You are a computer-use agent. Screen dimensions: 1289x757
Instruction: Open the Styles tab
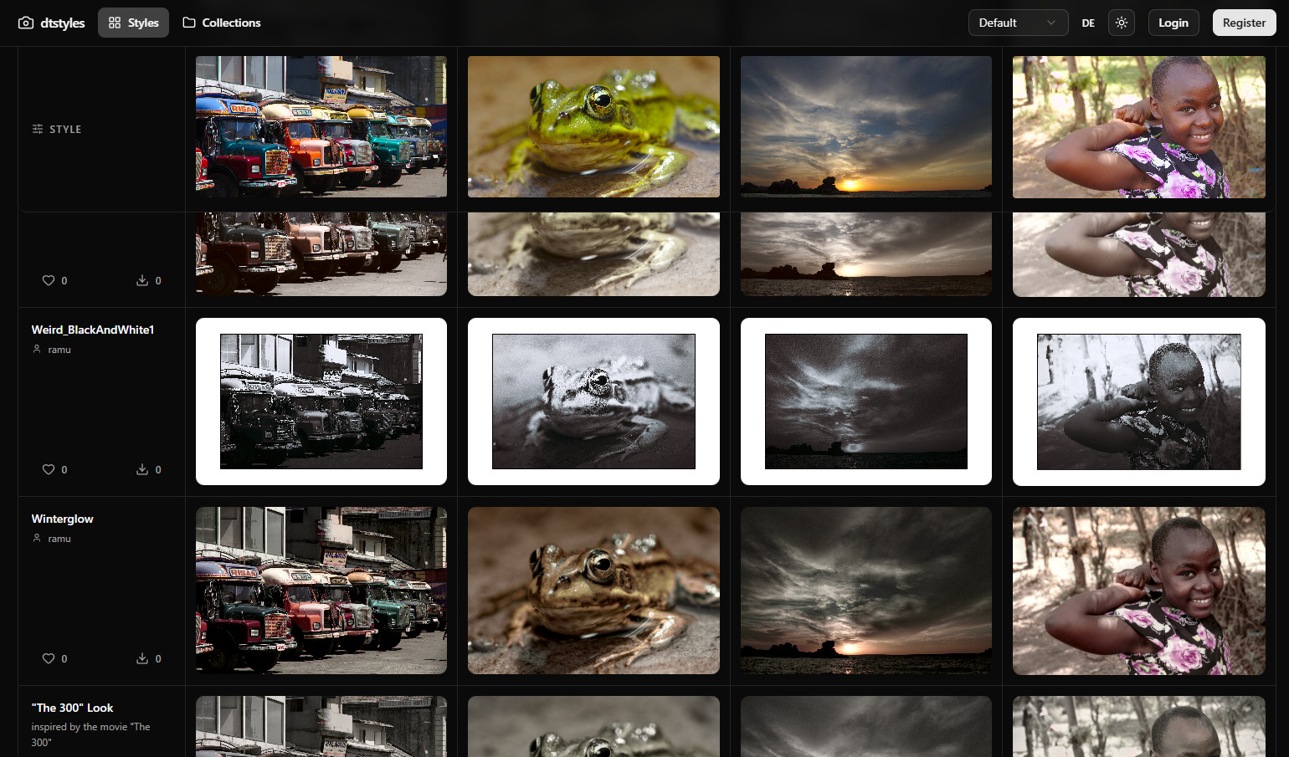pyautogui.click(x=133, y=23)
